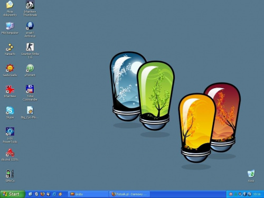Screen dimensions: 264x198
Task: Open the Kosz recycle bin icon
Action: pos(251,176)
